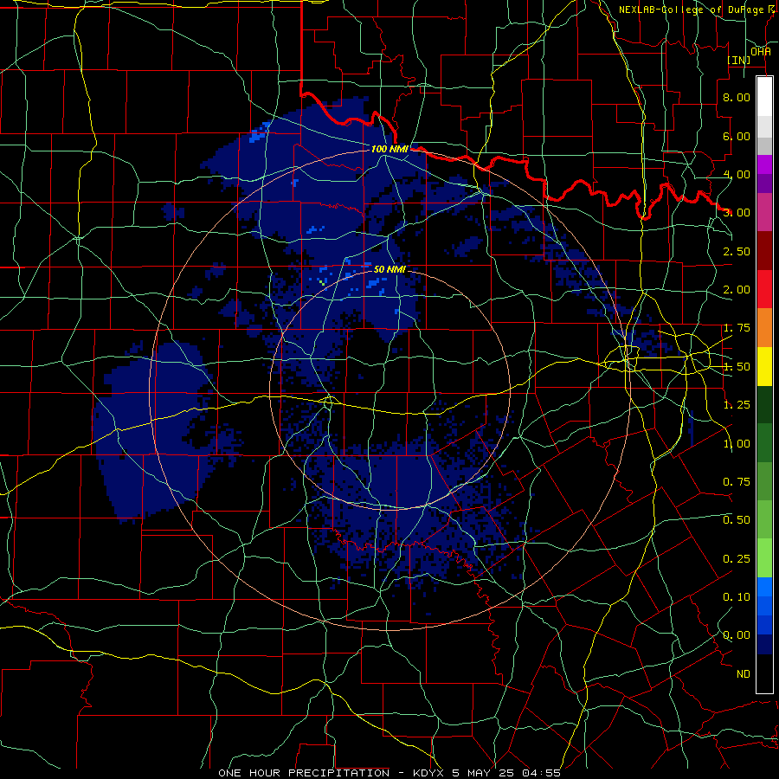Viewport: 779px width, 779px height.
Task: Click the 4.00 legend value
Action: 737,174
